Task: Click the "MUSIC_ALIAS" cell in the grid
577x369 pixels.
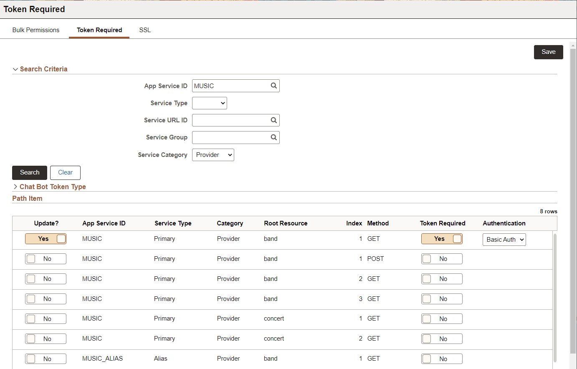Action: (102, 359)
